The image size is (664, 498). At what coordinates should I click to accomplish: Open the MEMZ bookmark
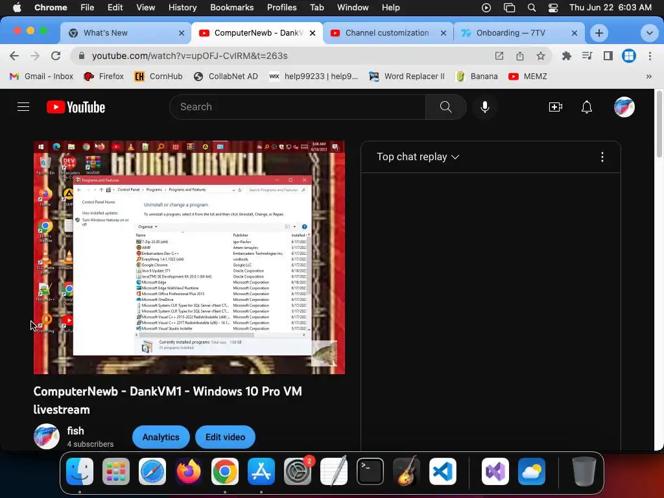[x=528, y=77]
